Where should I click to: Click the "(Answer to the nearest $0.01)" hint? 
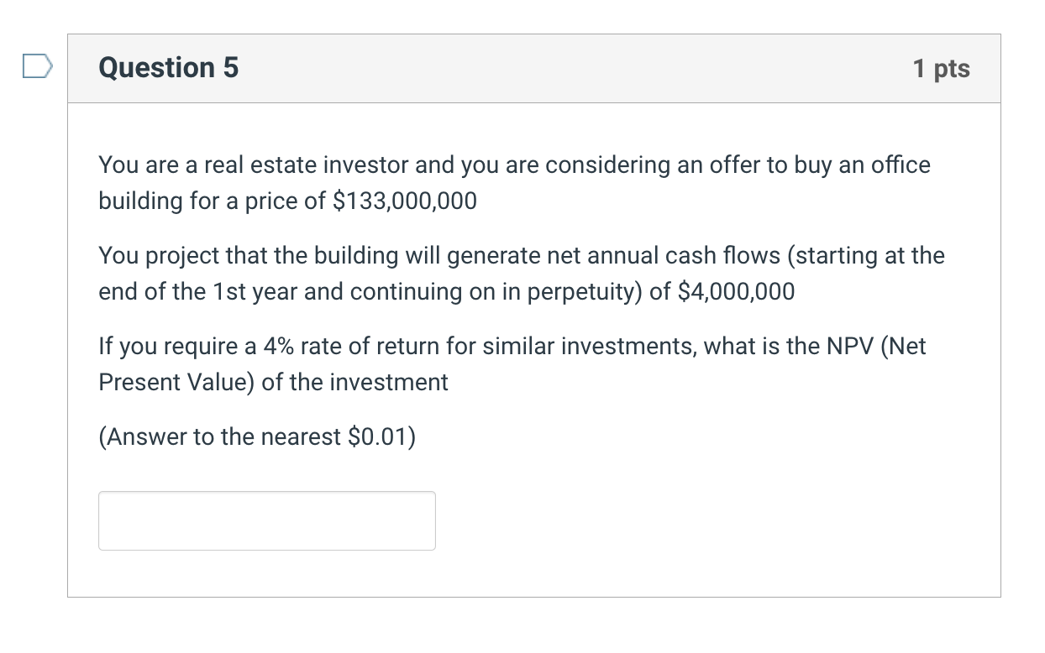point(257,437)
